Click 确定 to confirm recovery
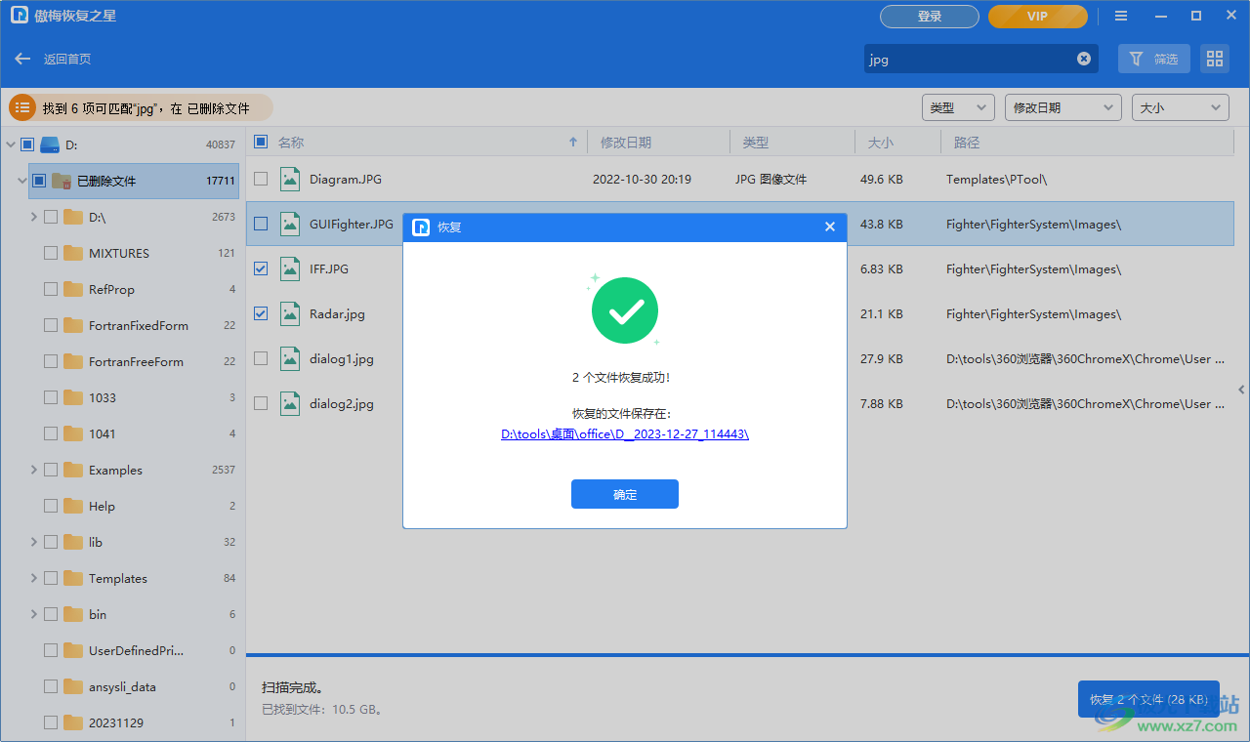Image resolution: width=1250 pixels, height=742 pixels. [625, 494]
